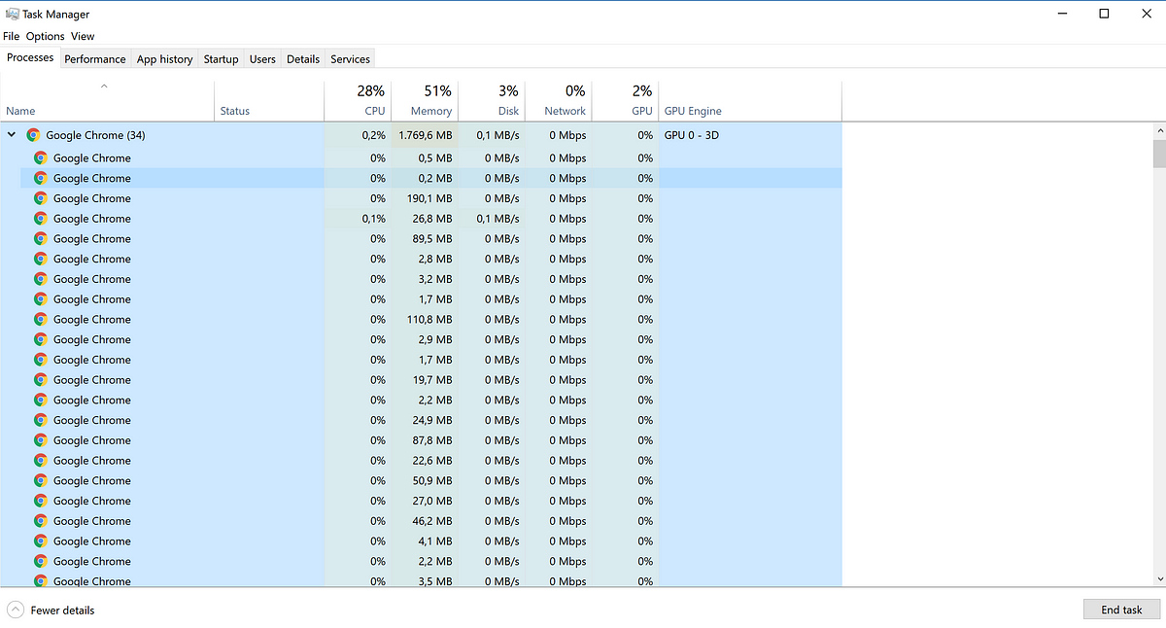Open the View menu
The height and width of the screenshot is (628, 1166).
pos(83,36)
